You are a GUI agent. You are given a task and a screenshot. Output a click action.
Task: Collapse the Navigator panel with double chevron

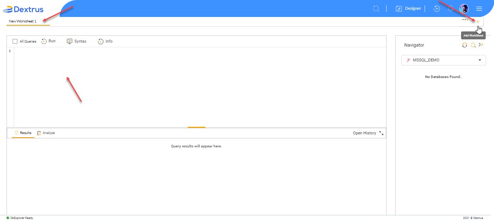[481, 45]
